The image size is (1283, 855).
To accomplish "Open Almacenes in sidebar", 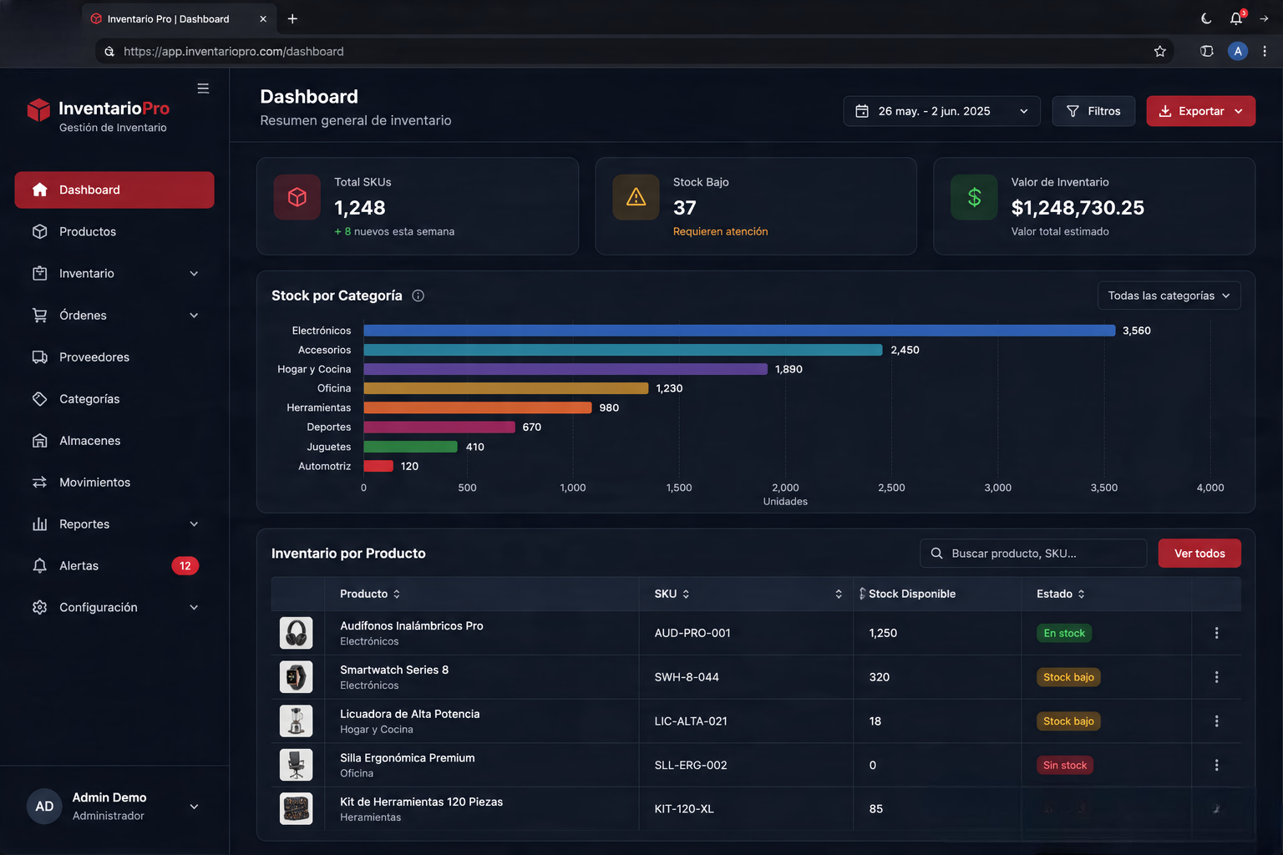I will click(114, 440).
